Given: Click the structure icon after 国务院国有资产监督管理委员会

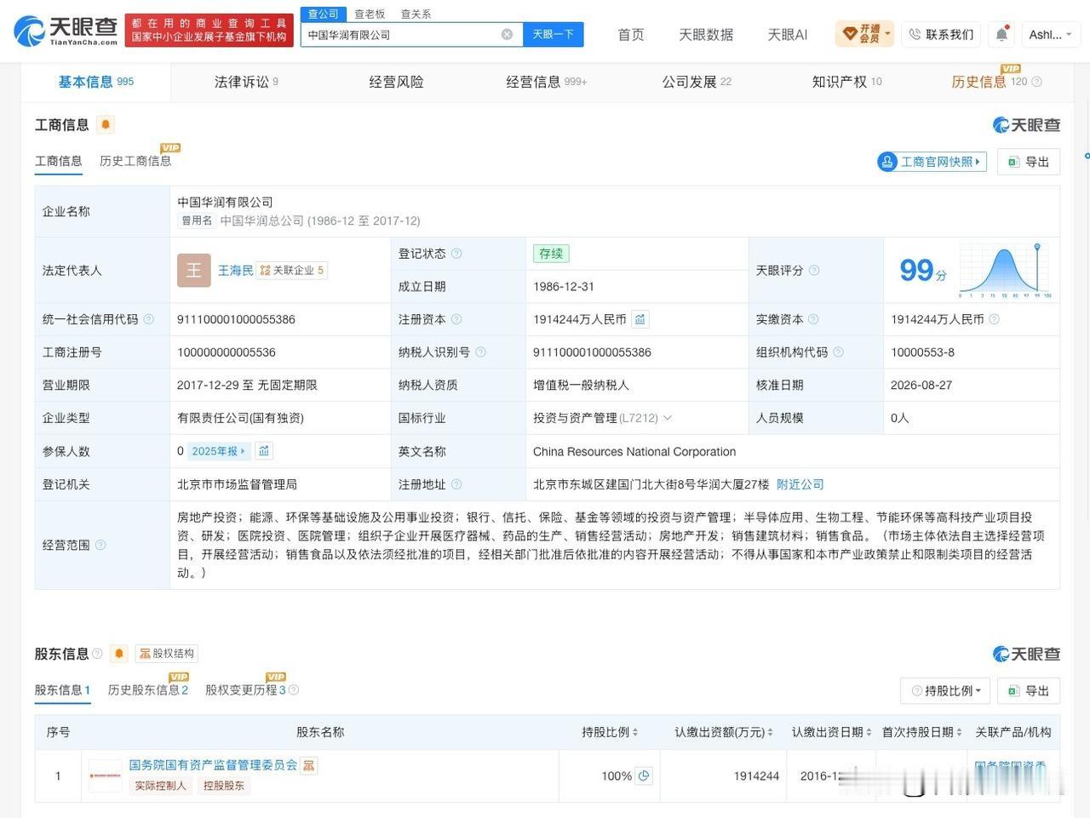Looking at the screenshot, I should (x=309, y=765).
